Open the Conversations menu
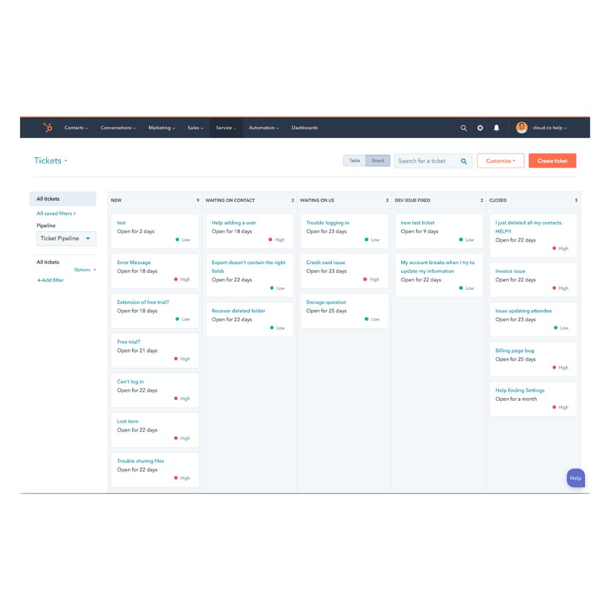Viewport: 610px width, 610px height. (x=118, y=127)
